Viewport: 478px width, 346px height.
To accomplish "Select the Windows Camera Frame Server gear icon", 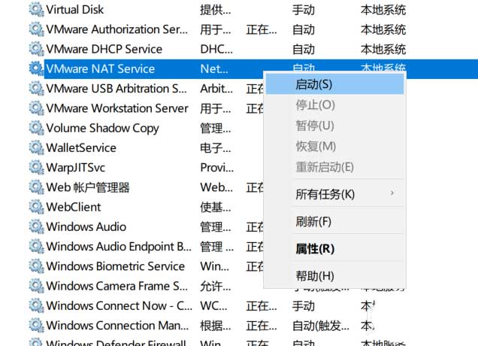I will tap(36, 286).
